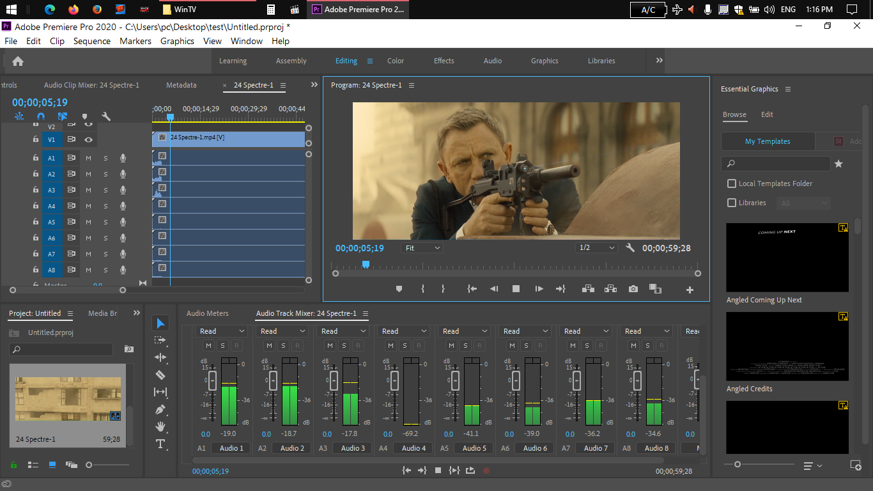873x491 pixels.
Task: Open the 1/2 playback resolution dropdown
Action: coord(596,248)
